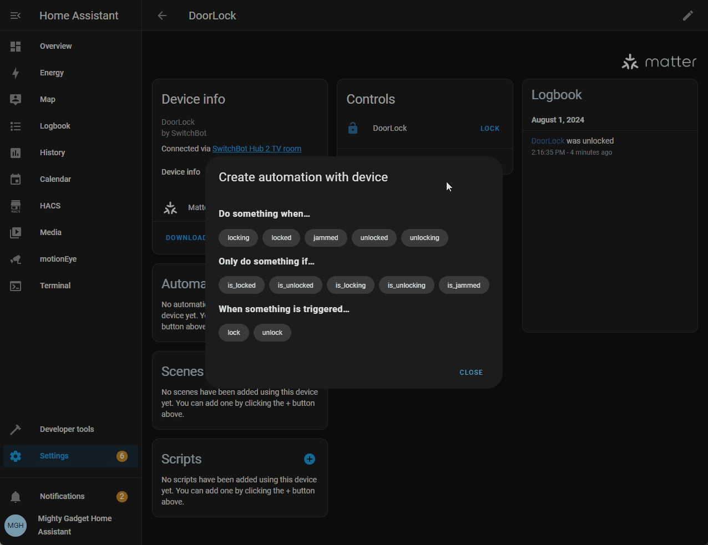
Task: Click the back arrow next to DoorLock
Action: pos(162,16)
